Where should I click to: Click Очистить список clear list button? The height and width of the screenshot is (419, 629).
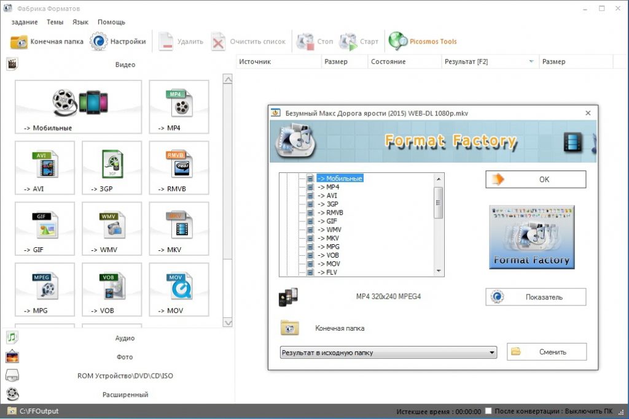coord(248,41)
